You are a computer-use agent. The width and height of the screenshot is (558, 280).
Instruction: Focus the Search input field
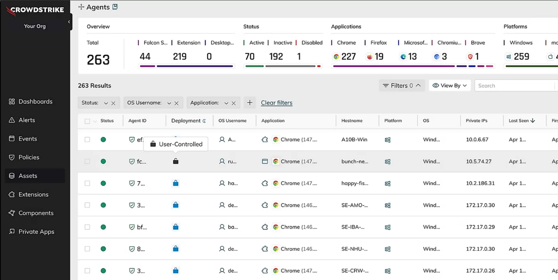pos(515,86)
